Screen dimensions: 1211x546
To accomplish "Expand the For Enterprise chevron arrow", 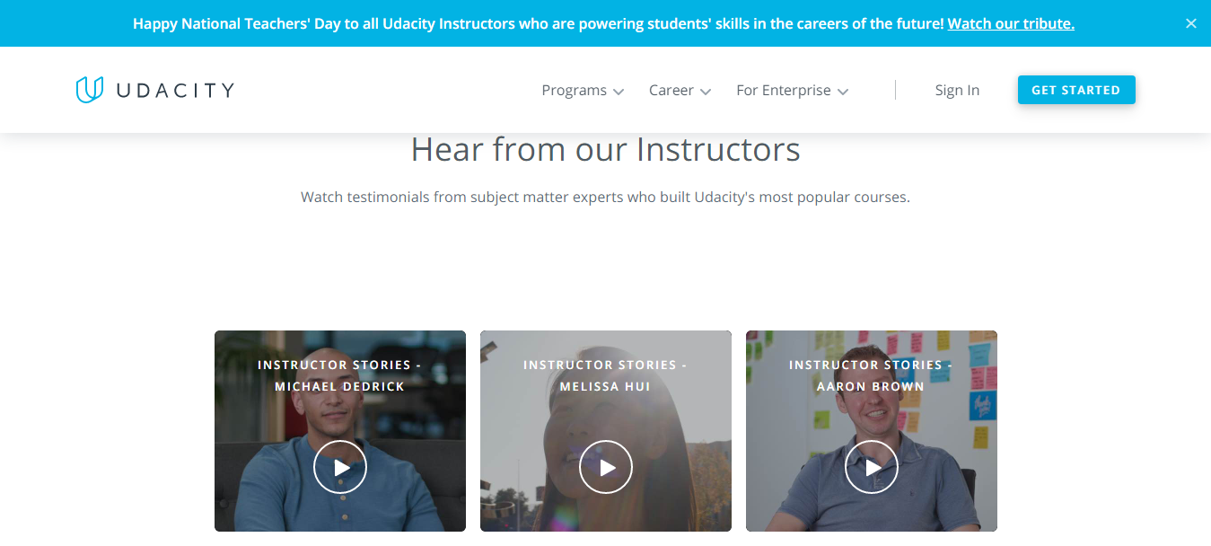I will (x=843, y=92).
